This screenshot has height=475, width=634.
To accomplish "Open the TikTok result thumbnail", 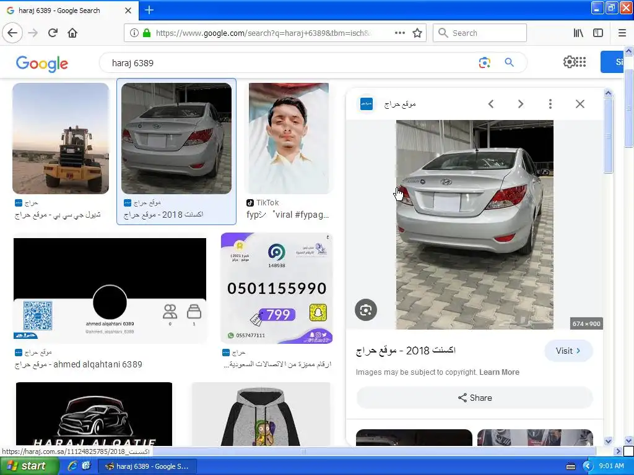I will point(289,139).
